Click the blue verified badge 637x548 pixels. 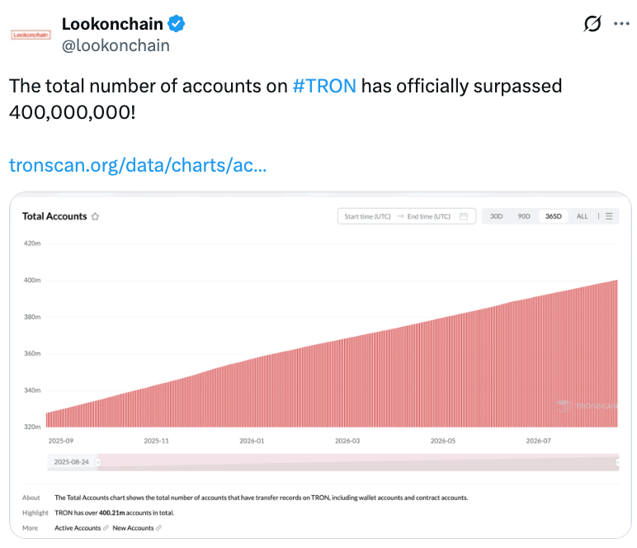[x=177, y=24]
